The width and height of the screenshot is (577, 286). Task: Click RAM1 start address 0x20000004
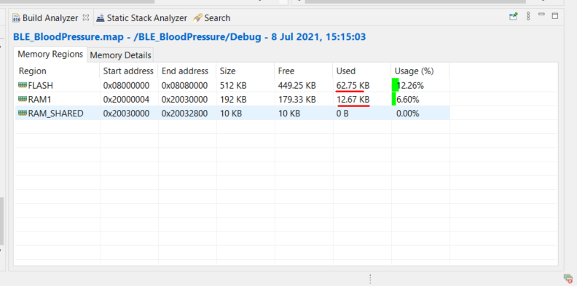(x=126, y=100)
